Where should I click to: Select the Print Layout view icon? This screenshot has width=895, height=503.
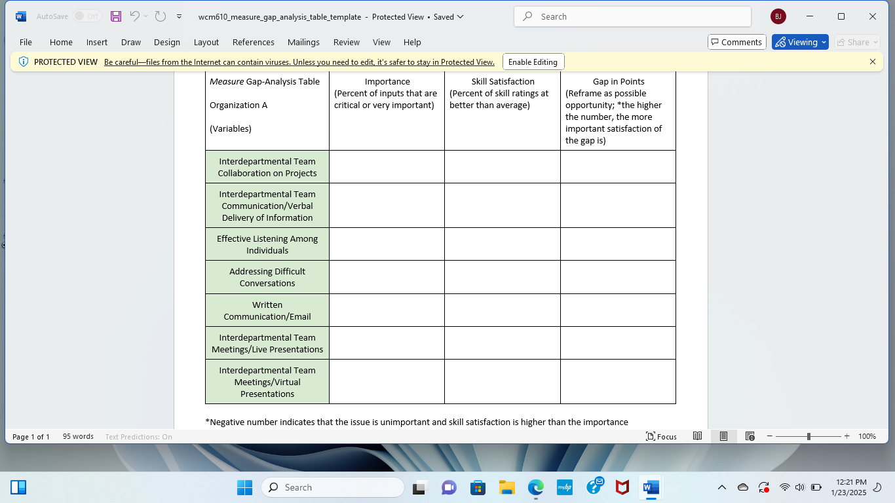723,436
